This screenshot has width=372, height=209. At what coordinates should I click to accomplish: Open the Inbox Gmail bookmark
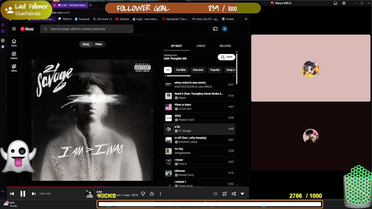205,19
